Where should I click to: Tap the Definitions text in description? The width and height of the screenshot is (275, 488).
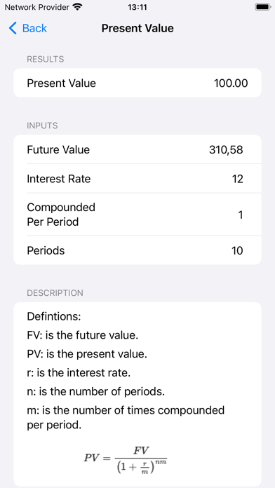pyautogui.click(x=54, y=317)
